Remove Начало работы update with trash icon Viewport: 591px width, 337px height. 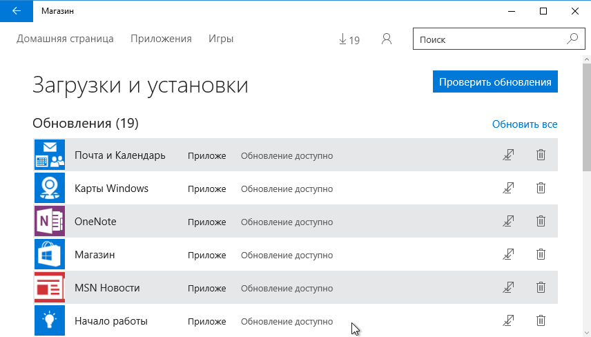coord(541,320)
